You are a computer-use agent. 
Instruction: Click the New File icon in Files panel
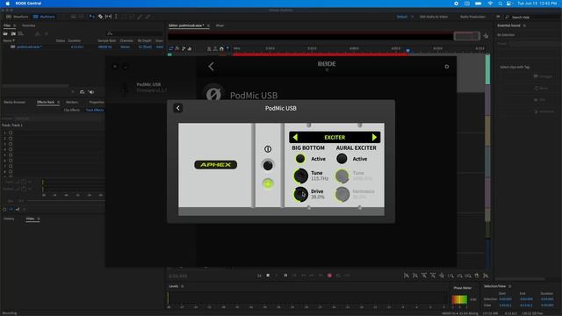pyautogui.click(x=21, y=33)
